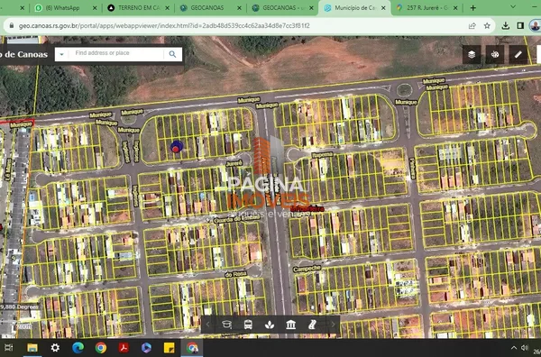
Task: Open first Chrome icon on taskbar
Action: pyautogui.click(x=101, y=348)
